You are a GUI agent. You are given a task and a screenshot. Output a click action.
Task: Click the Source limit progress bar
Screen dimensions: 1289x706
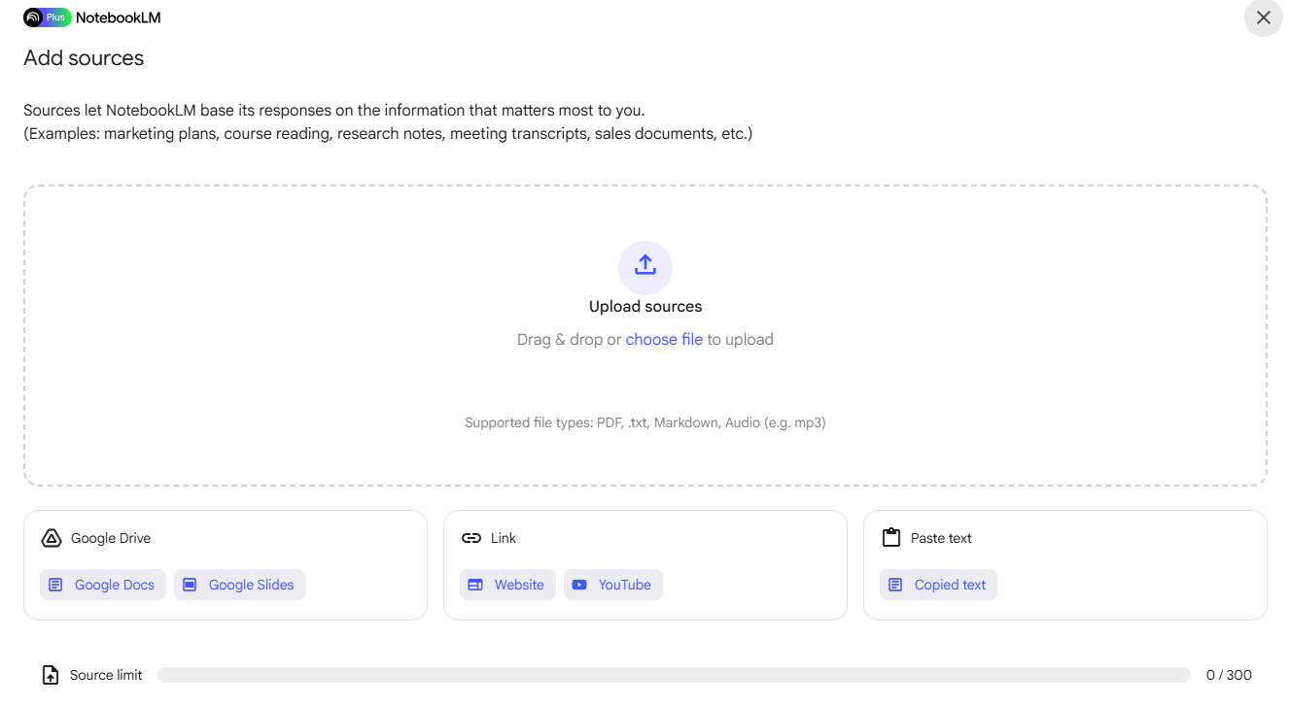tap(674, 675)
